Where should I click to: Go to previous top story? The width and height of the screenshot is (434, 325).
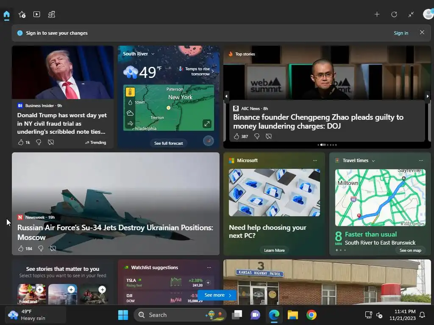point(226,96)
